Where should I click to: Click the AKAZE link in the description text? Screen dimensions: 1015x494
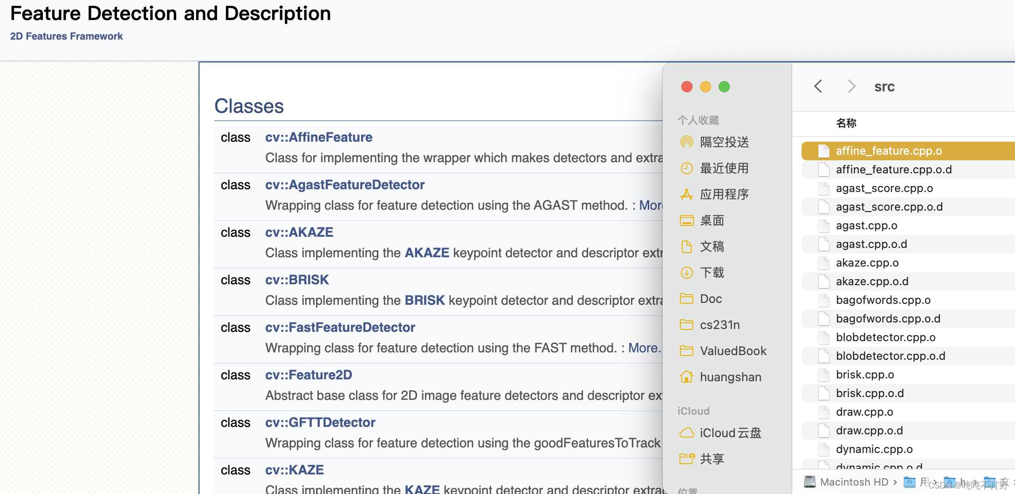click(x=427, y=253)
